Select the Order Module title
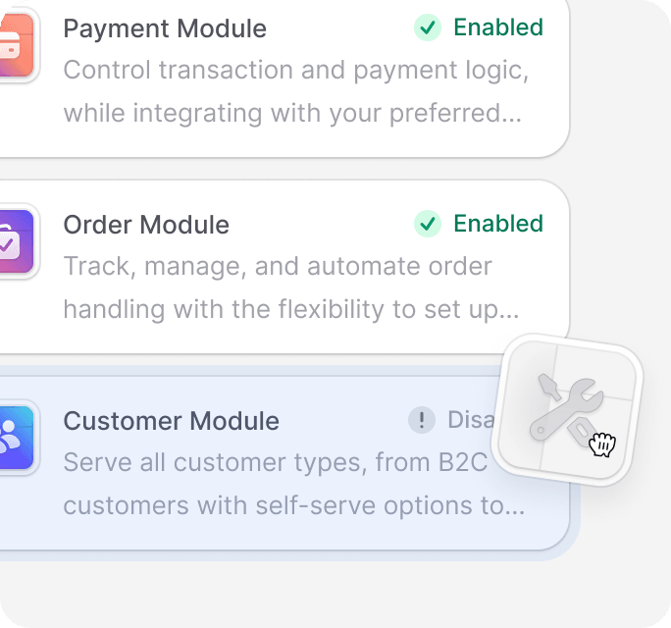 pos(146,225)
